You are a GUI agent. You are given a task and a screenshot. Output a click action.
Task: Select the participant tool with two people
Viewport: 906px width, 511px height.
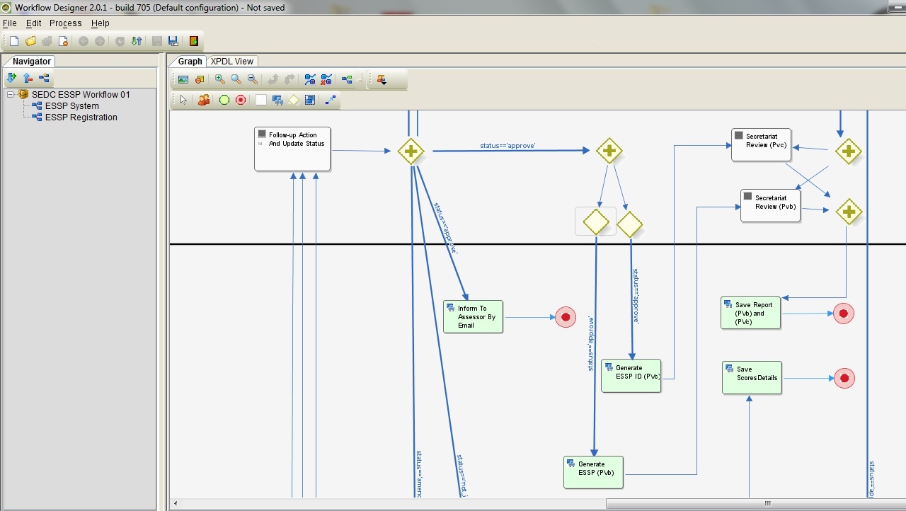tap(204, 101)
